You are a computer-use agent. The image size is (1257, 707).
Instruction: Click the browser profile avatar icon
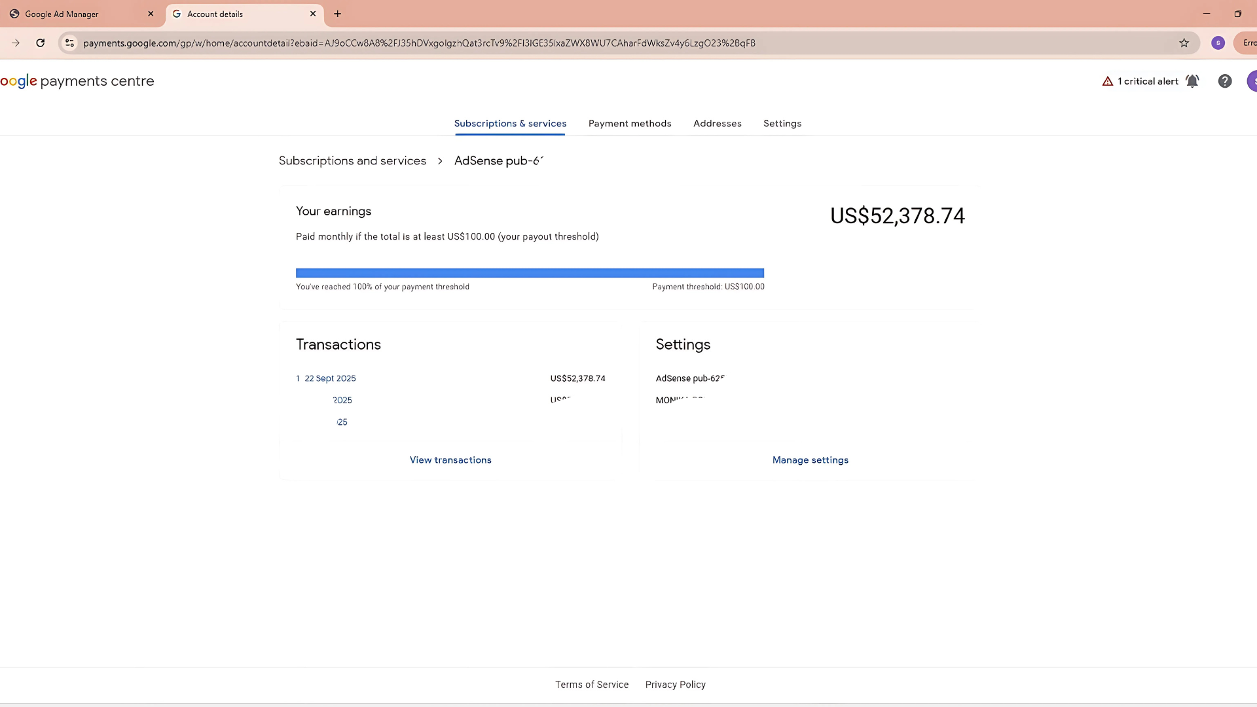click(x=1218, y=43)
